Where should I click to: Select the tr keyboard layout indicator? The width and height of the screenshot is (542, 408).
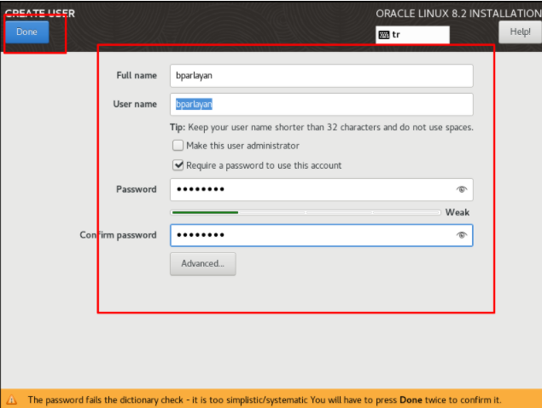point(412,35)
